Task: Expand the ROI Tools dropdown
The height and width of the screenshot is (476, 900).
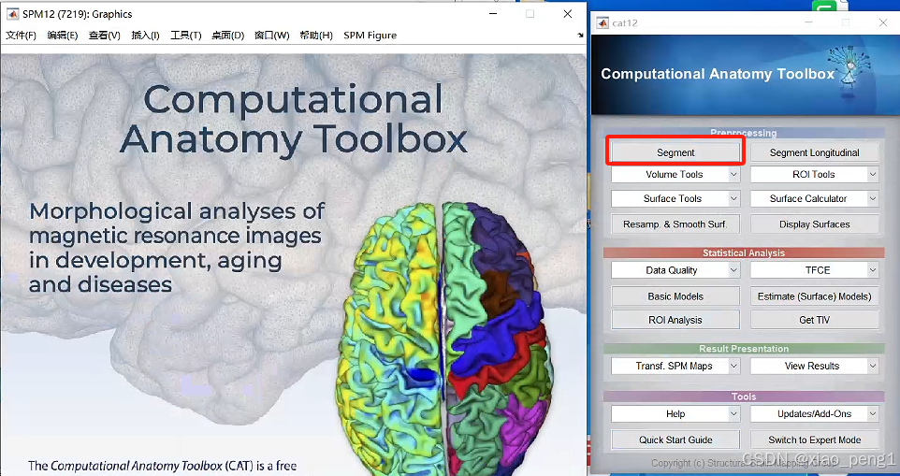Action: [815, 174]
